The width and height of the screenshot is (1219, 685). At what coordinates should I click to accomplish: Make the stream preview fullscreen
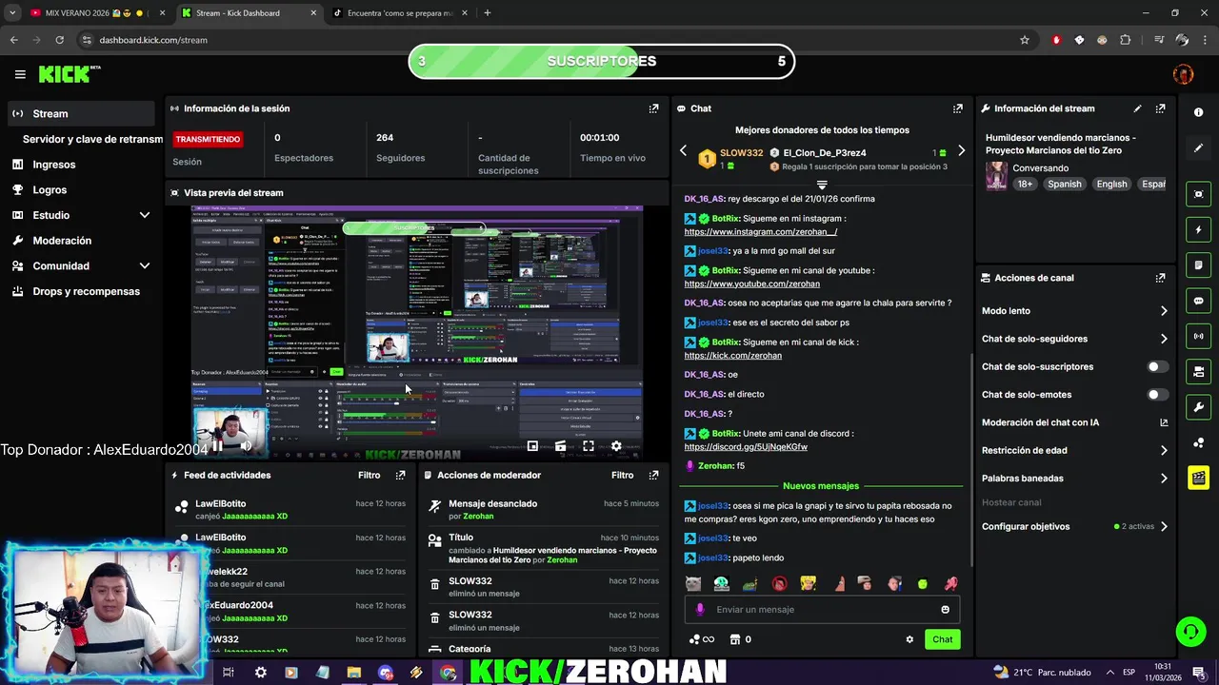click(x=589, y=445)
